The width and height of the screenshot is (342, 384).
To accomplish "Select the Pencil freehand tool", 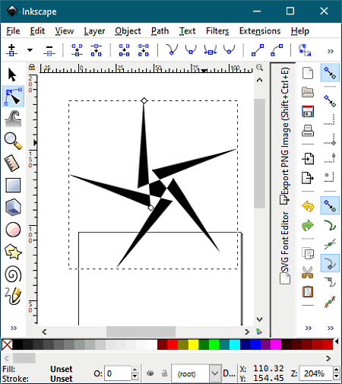I will (13, 296).
